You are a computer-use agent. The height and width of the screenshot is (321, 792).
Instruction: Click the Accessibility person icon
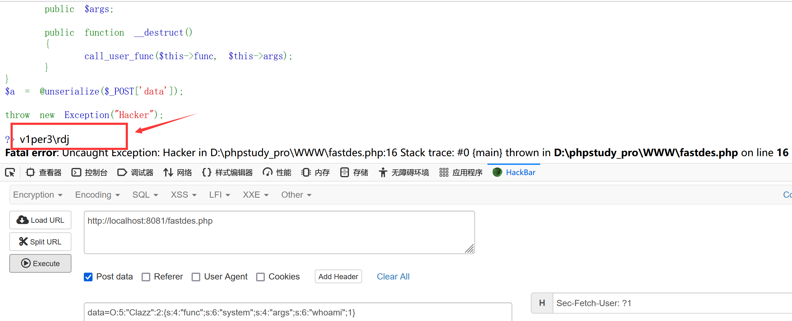pyautogui.click(x=383, y=172)
